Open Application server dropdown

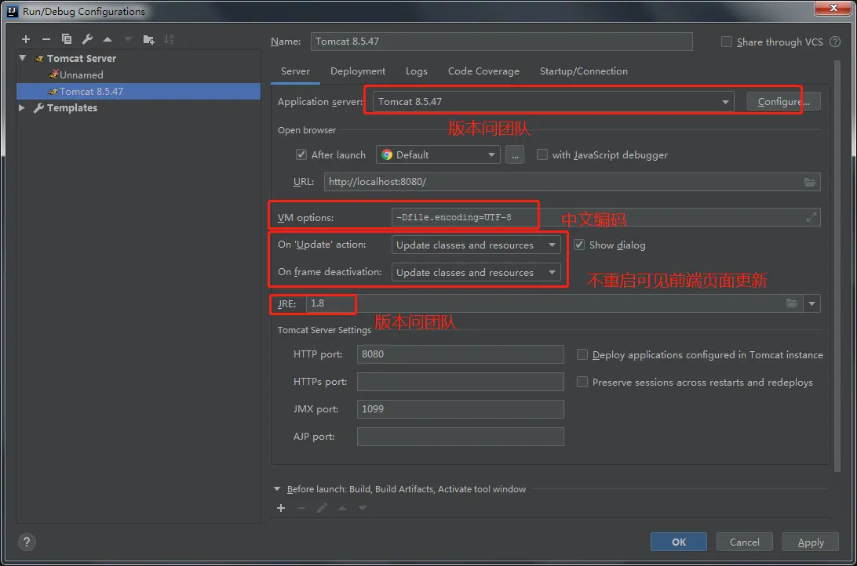[x=553, y=102]
